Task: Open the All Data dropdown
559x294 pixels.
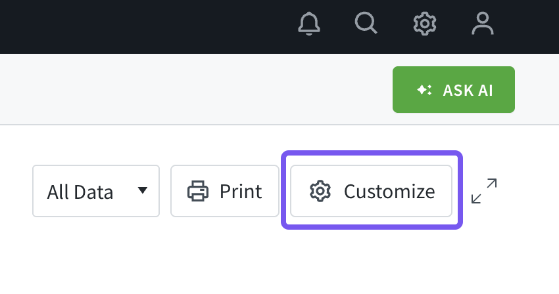Action: [96, 191]
